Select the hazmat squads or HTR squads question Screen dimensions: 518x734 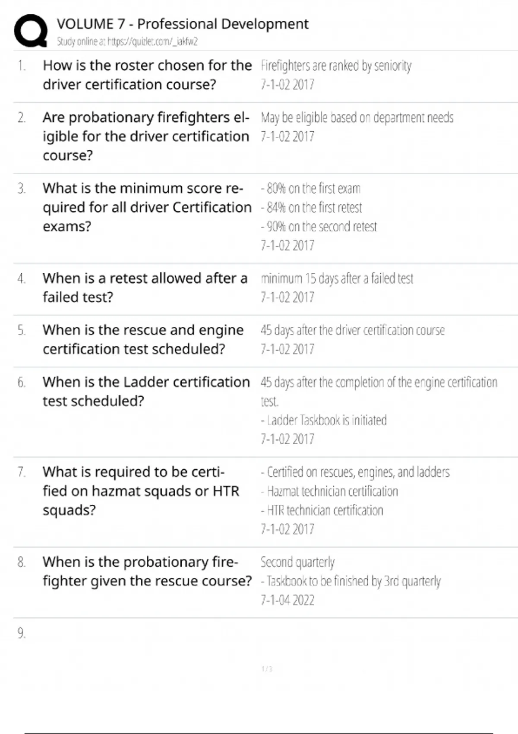(141, 491)
